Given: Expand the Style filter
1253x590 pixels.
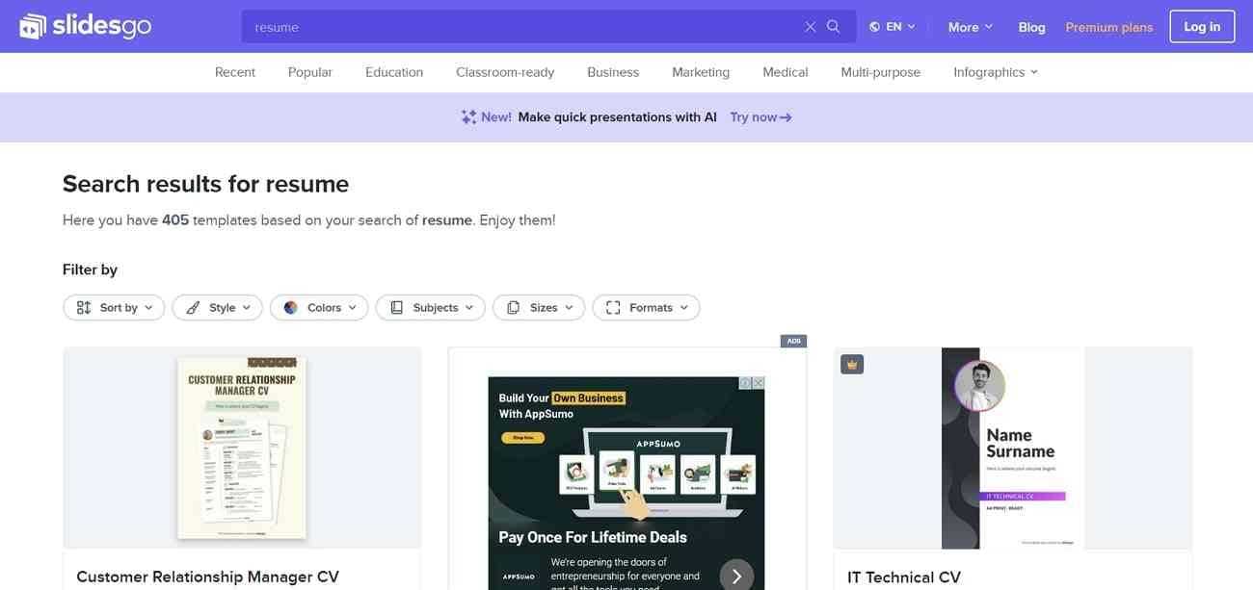Looking at the screenshot, I should tap(217, 308).
